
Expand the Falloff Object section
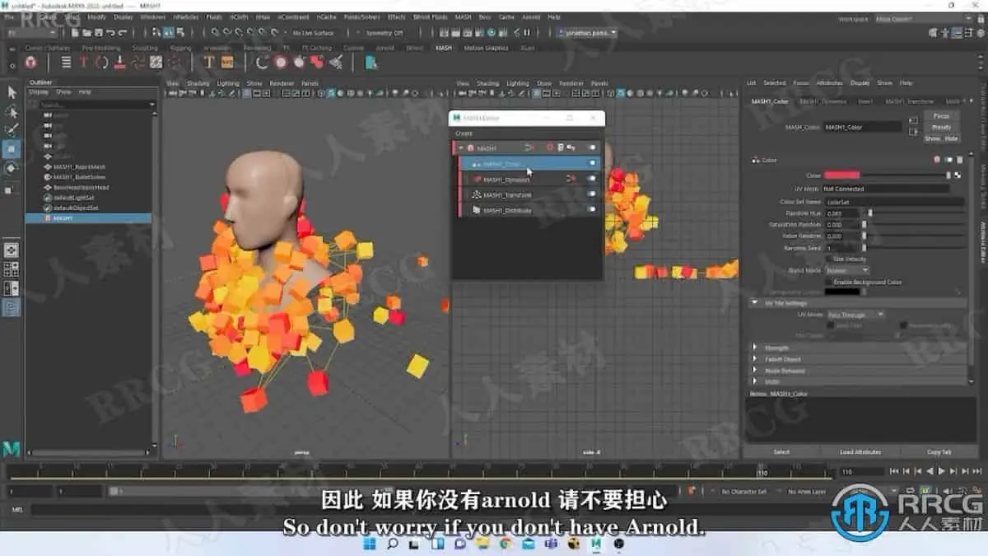(x=756, y=359)
